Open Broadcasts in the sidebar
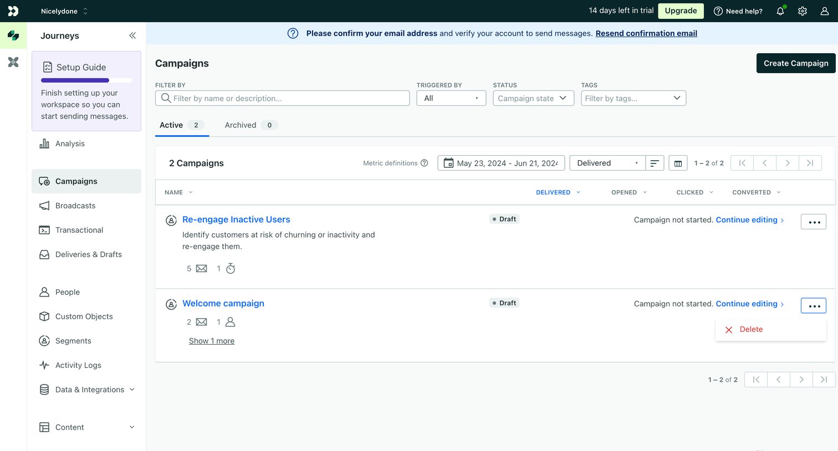 coord(86,206)
